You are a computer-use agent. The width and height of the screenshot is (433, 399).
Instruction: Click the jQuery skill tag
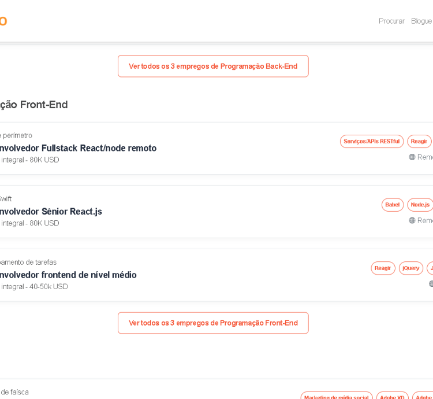[x=411, y=268]
